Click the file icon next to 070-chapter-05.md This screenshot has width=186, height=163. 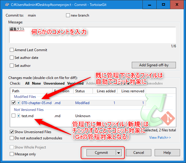click(x=19, y=103)
